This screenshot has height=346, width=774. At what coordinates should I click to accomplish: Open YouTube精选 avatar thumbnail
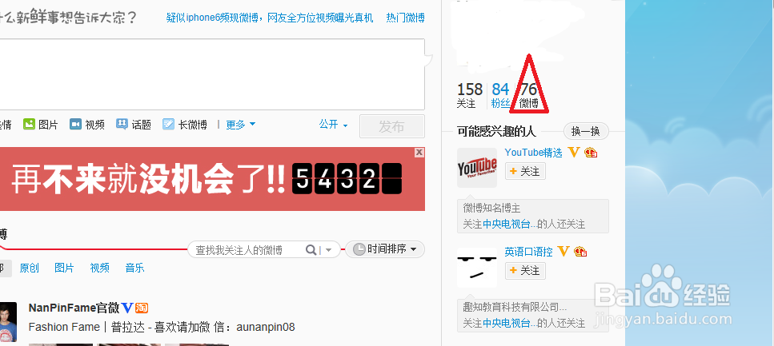coord(477,168)
